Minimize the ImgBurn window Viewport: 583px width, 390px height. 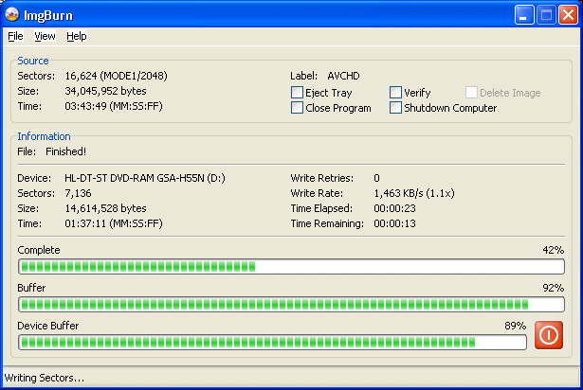[x=524, y=15]
